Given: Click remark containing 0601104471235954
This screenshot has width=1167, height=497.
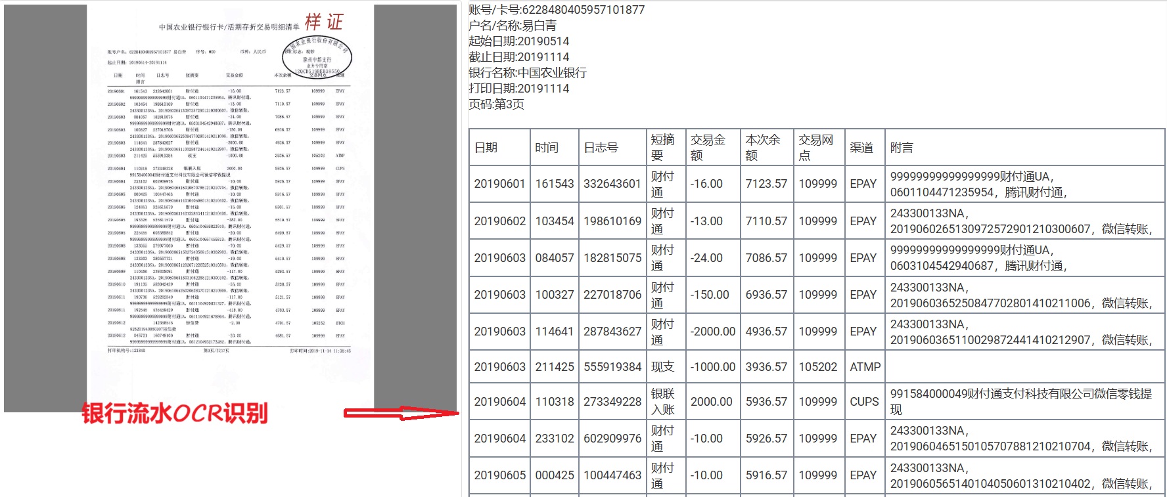Looking at the screenshot, I should point(1025,184).
